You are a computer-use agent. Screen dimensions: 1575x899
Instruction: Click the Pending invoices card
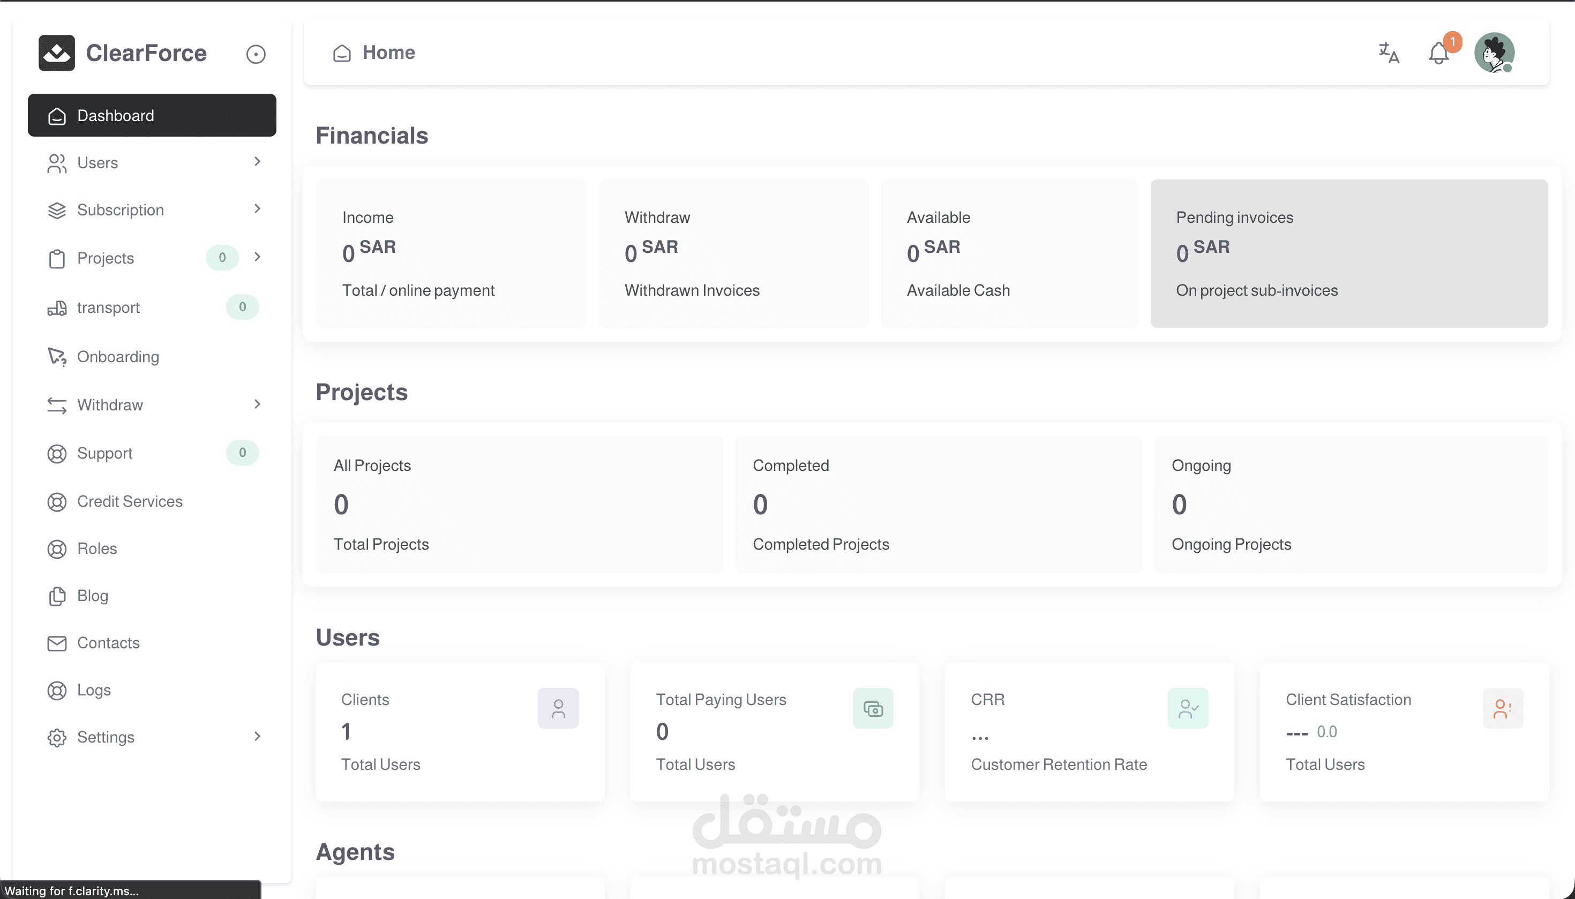click(x=1348, y=254)
